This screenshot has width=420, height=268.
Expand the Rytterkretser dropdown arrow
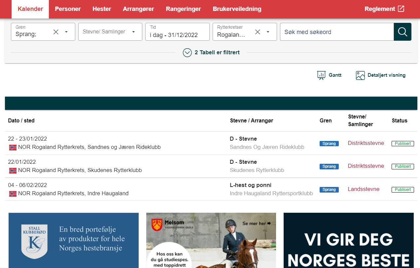click(x=268, y=32)
